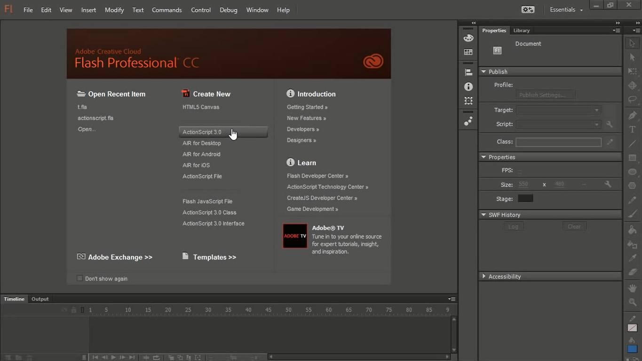Screen dimensions: 642x361
Task: Select the Hand tool
Action: [x=632, y=288]
